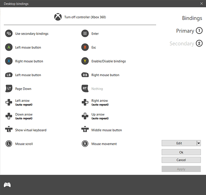Screen dimensions: 206x195
Task: Click the Y button Enable/Disable bindings
Action: 104,61
